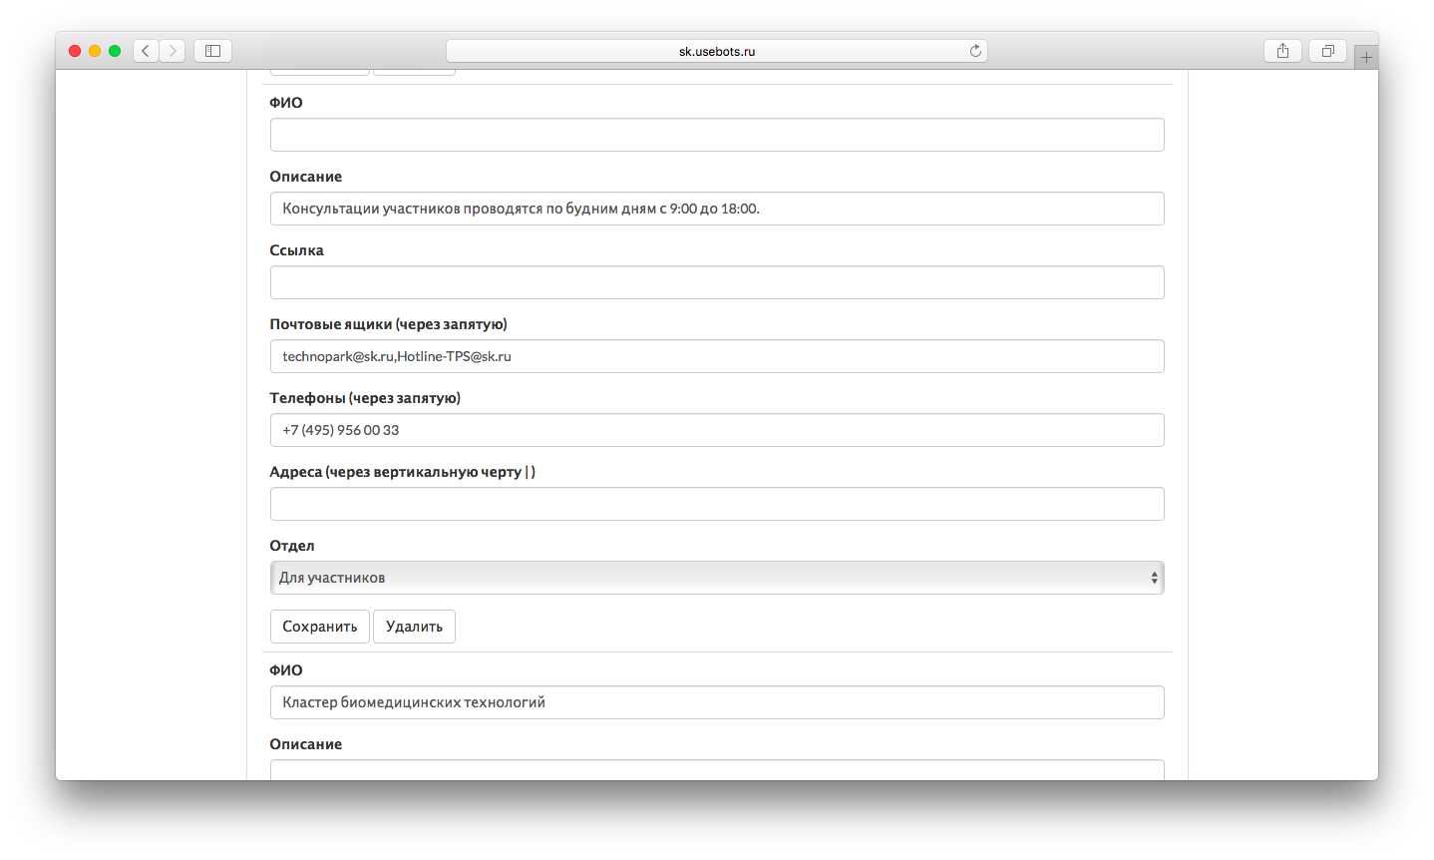Close the Safari window

[x=75, y=51]
